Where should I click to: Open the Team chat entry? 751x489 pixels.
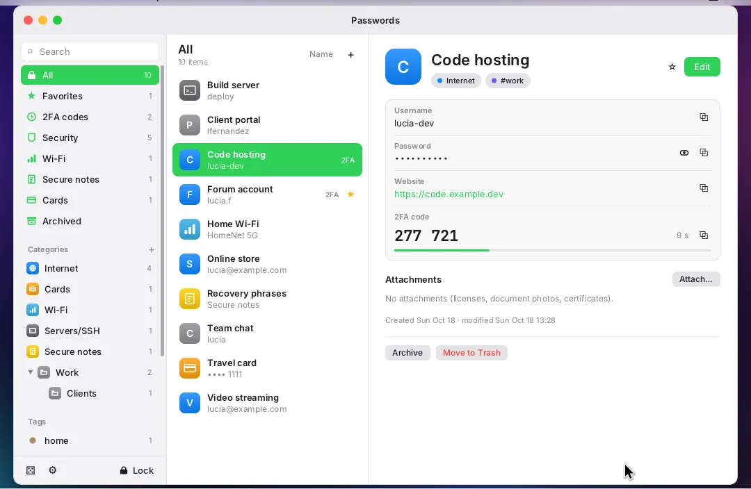(x=267, y=333)
